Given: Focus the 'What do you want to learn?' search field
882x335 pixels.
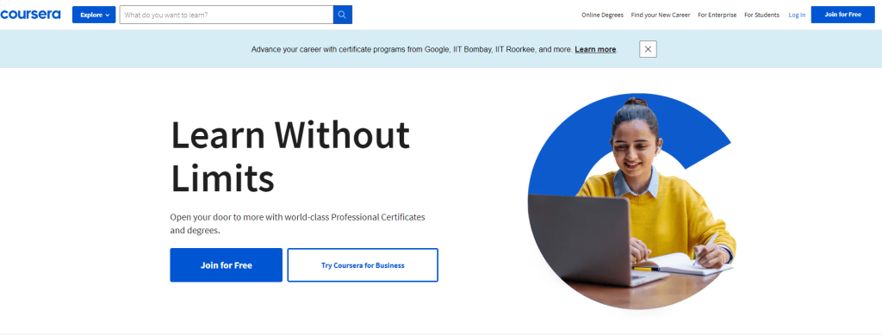Looking at the screenshot, I should (227, 15).
